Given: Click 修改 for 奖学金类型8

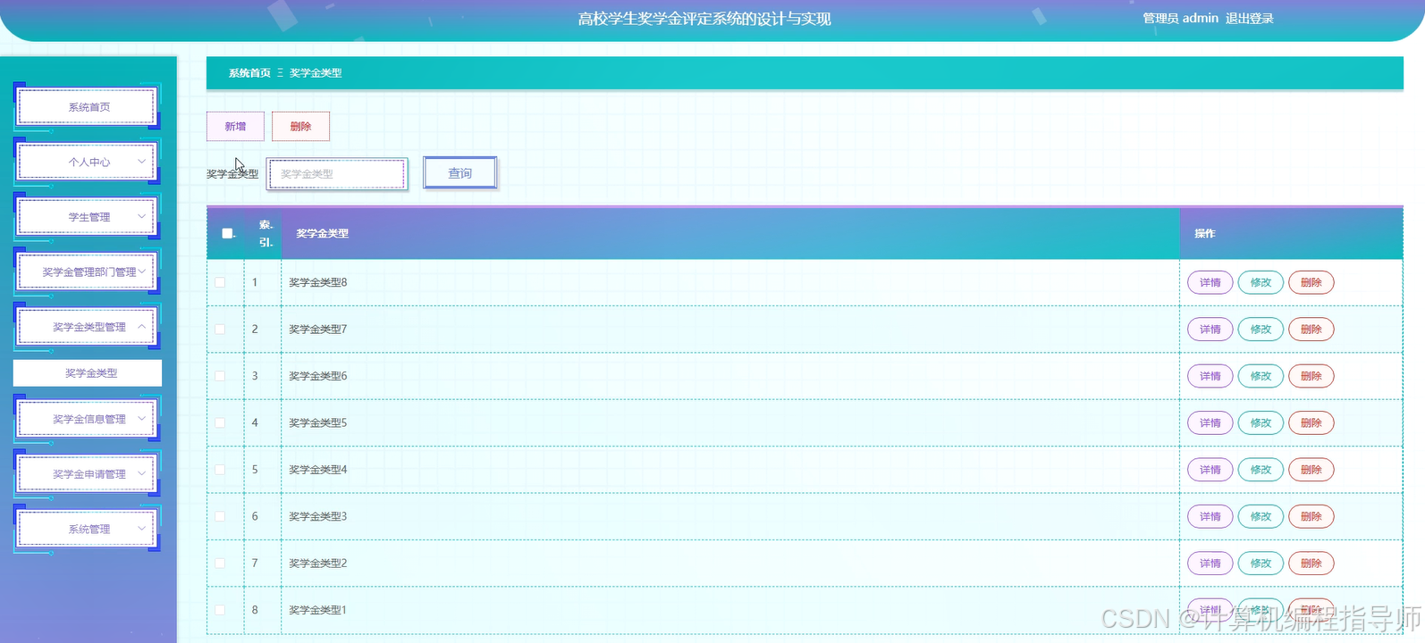Looking at the screenshot, I should (1261, 282).
